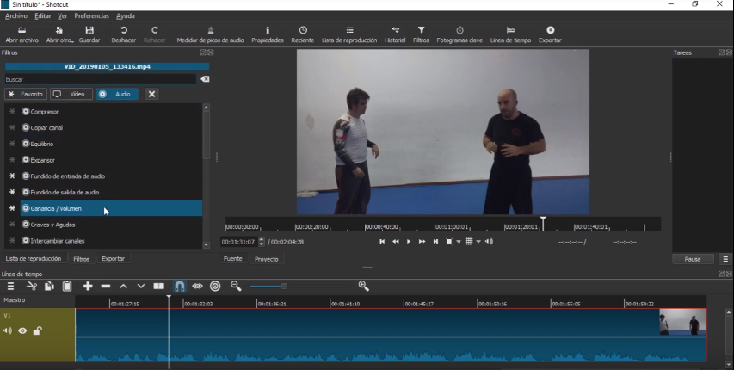The height and width of the screenshot is (370, 734).
Task: Open the player zoom dropdown arrow
Action: pyautogui.click(x=459, y=242)
